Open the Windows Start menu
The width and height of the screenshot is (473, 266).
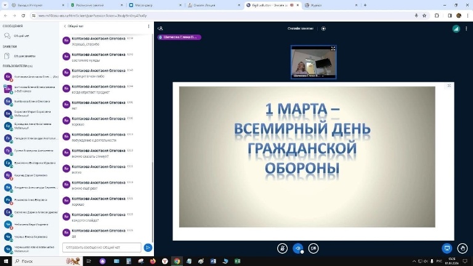[x=6, y=261]
